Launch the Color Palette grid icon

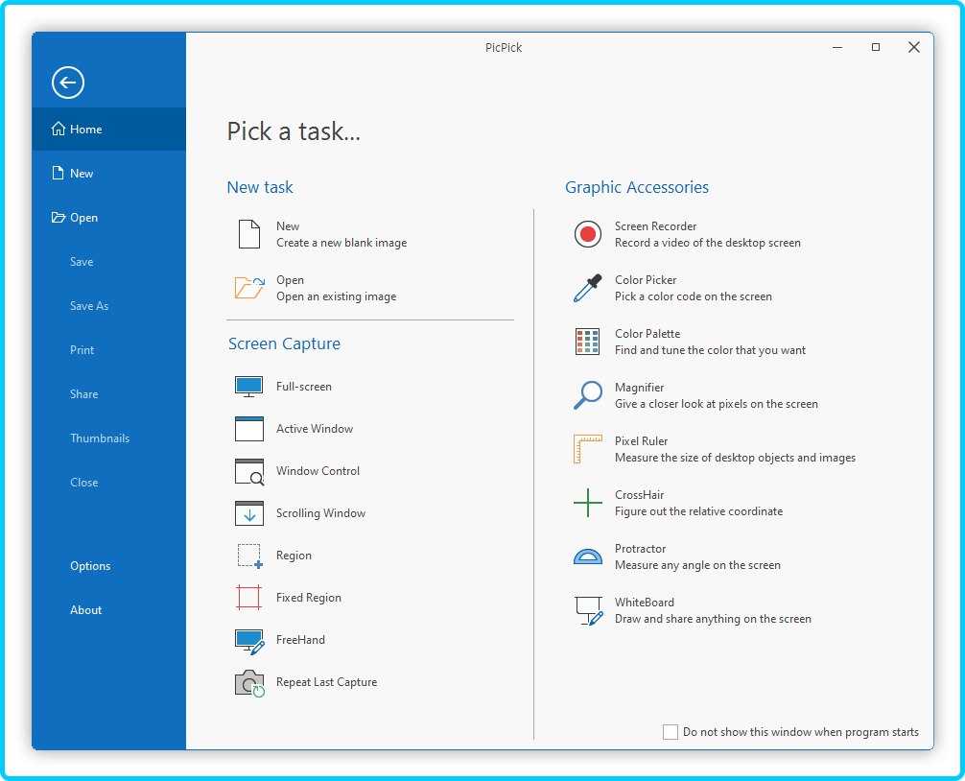pyautogui.click(x=587, y=342)
